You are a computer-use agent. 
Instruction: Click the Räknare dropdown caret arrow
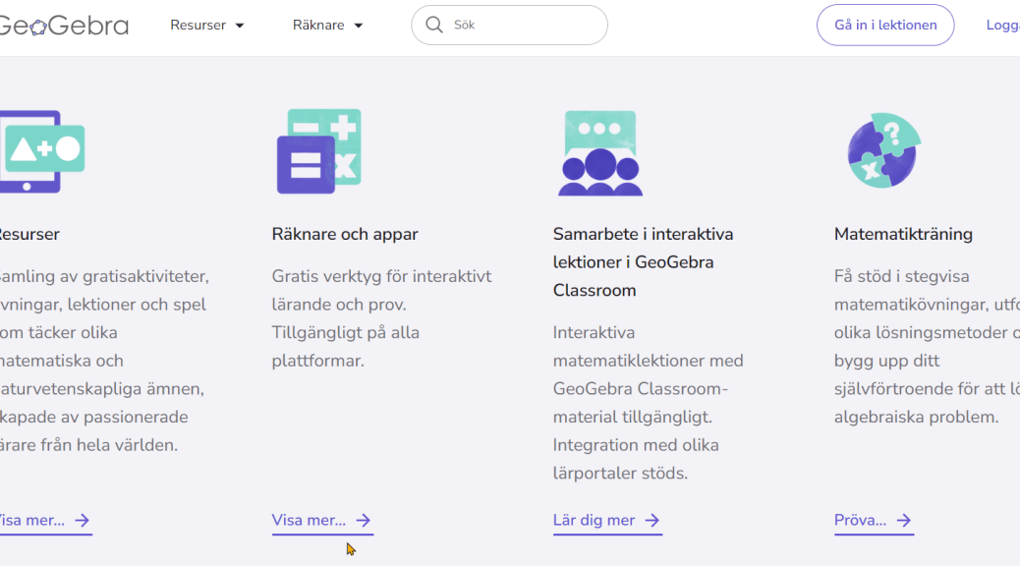[x=359, y=26]
